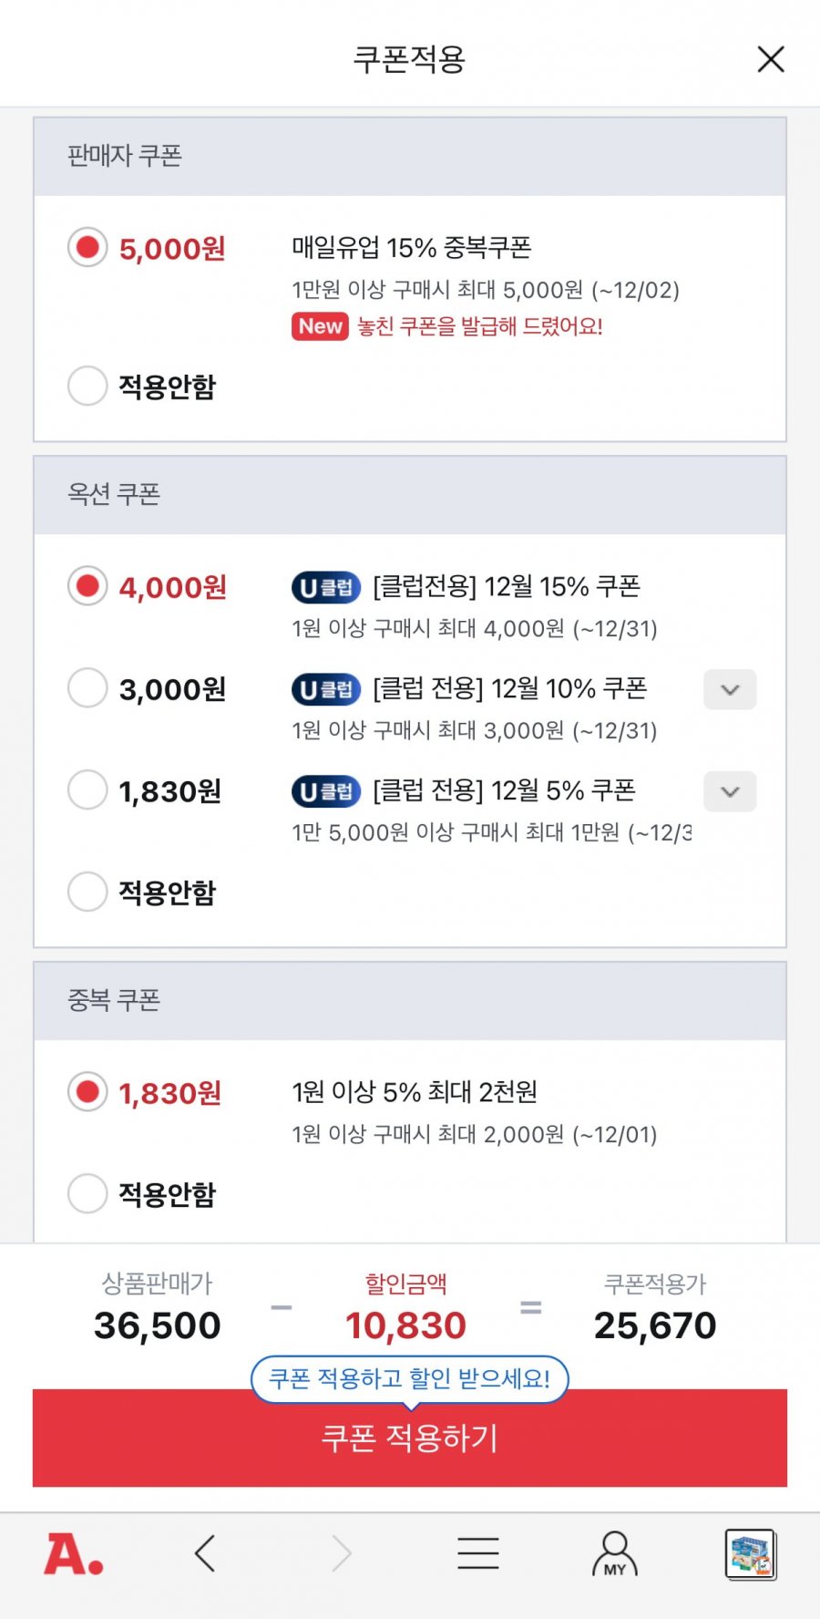
Task: Open the MY profile icon
Action: (x=615, y=1554)
